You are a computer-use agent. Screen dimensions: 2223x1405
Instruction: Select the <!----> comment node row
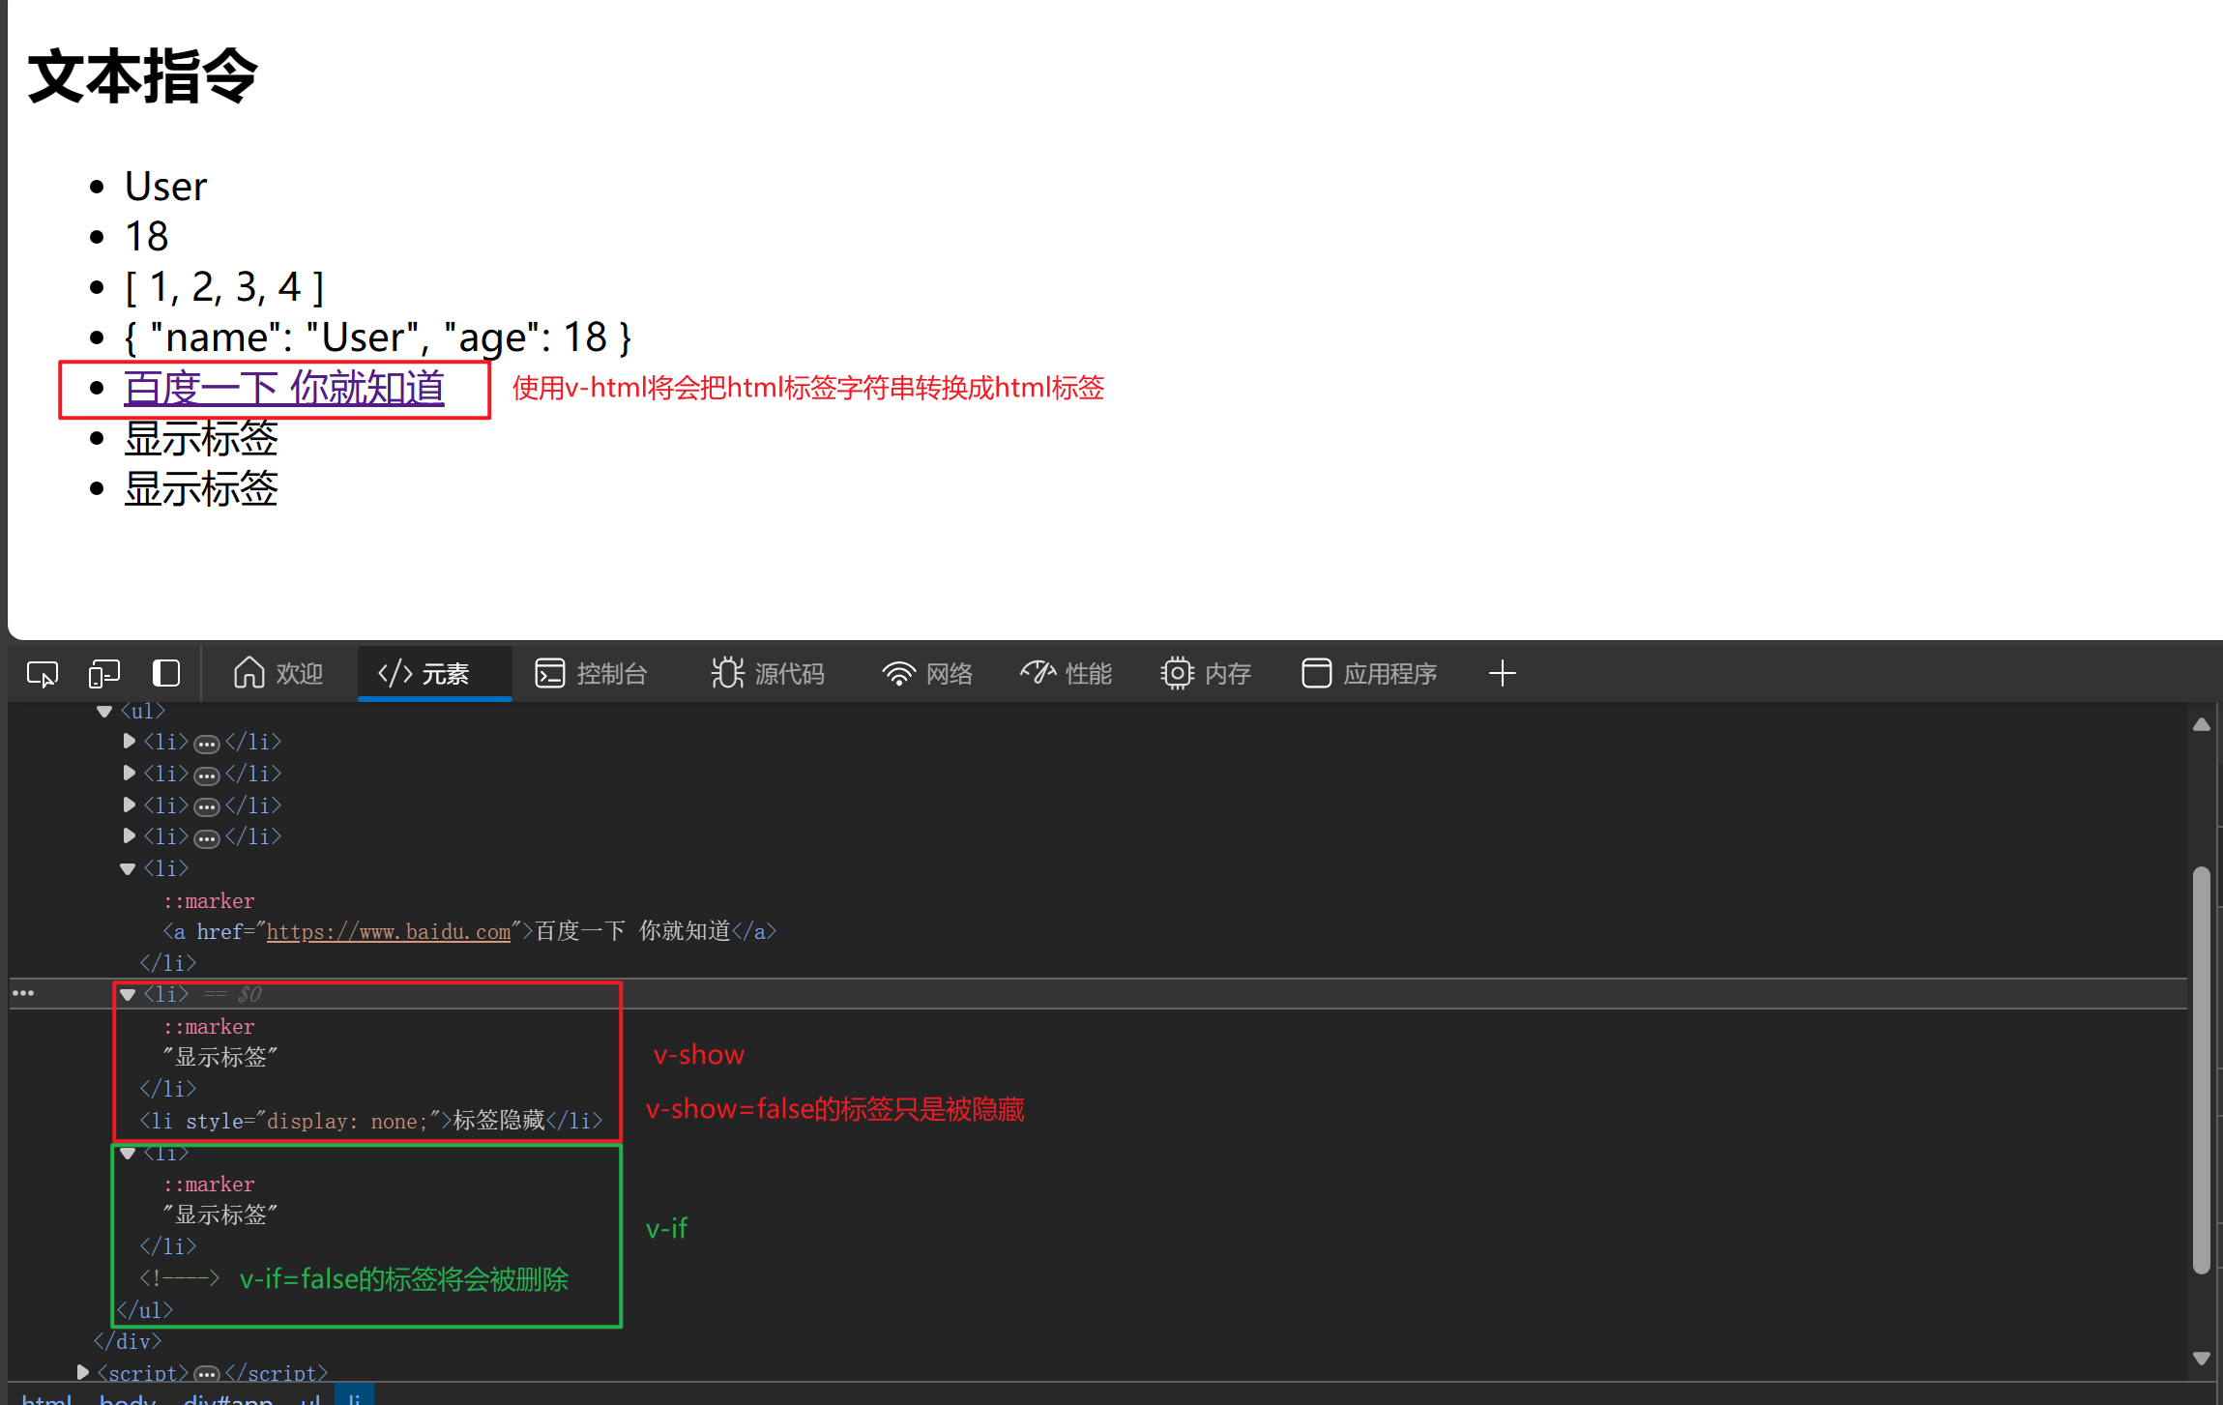180,1278
